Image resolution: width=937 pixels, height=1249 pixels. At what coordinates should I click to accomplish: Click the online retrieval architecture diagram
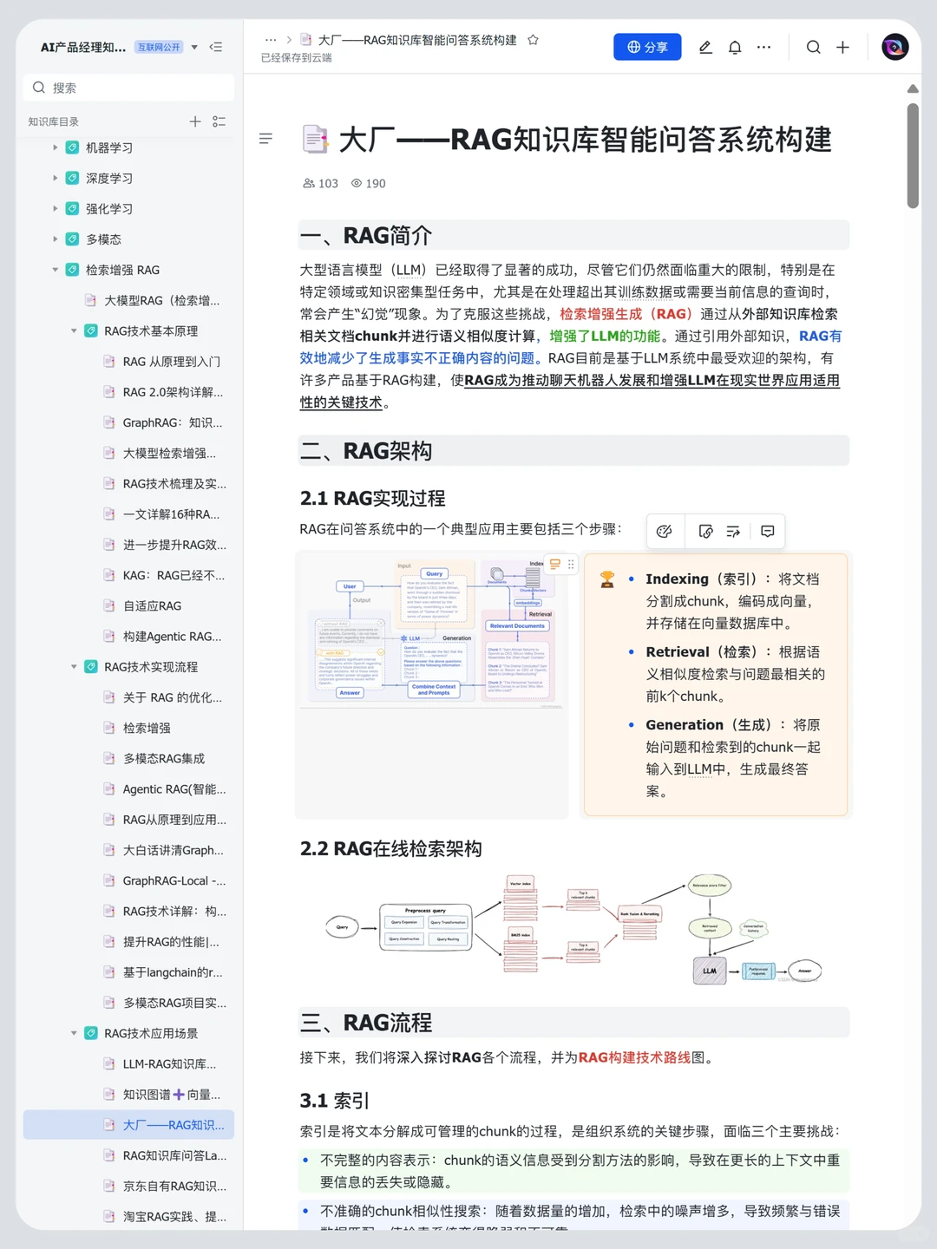[x=573, y=928]
